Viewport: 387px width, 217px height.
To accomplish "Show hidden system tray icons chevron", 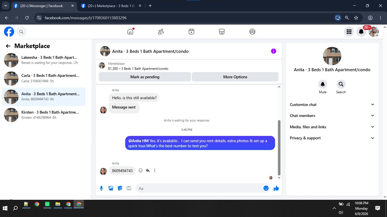I will [334, 208].
